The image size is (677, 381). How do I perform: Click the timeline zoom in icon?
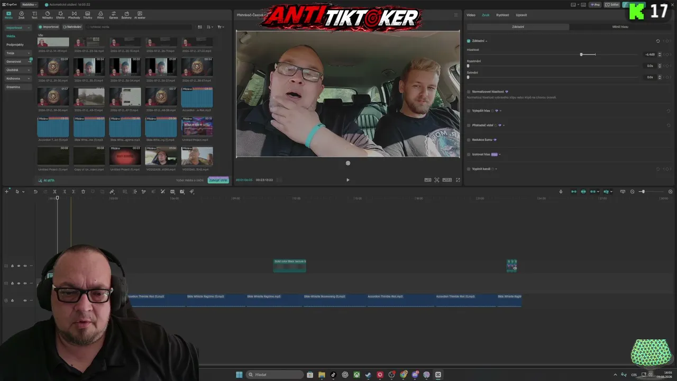pyautogui.click(x=671, y=192)
